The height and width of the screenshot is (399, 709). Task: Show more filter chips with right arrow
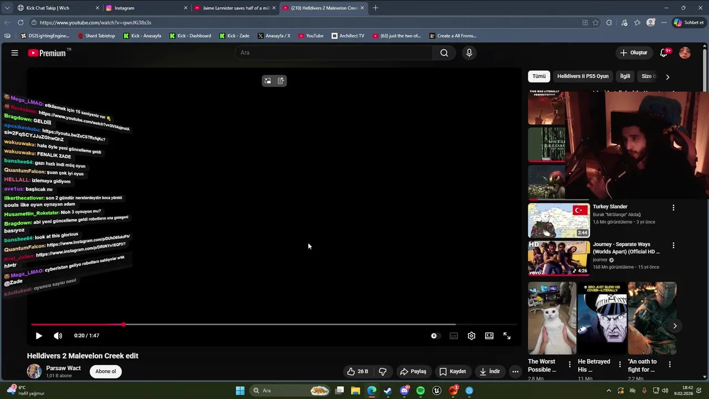pyautogui.click(x=667, y=77)
